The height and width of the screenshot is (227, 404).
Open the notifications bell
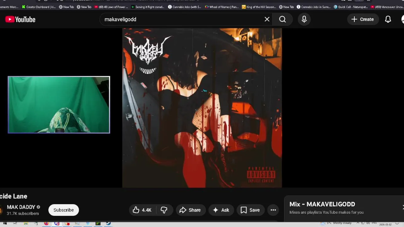click(388, 19)
